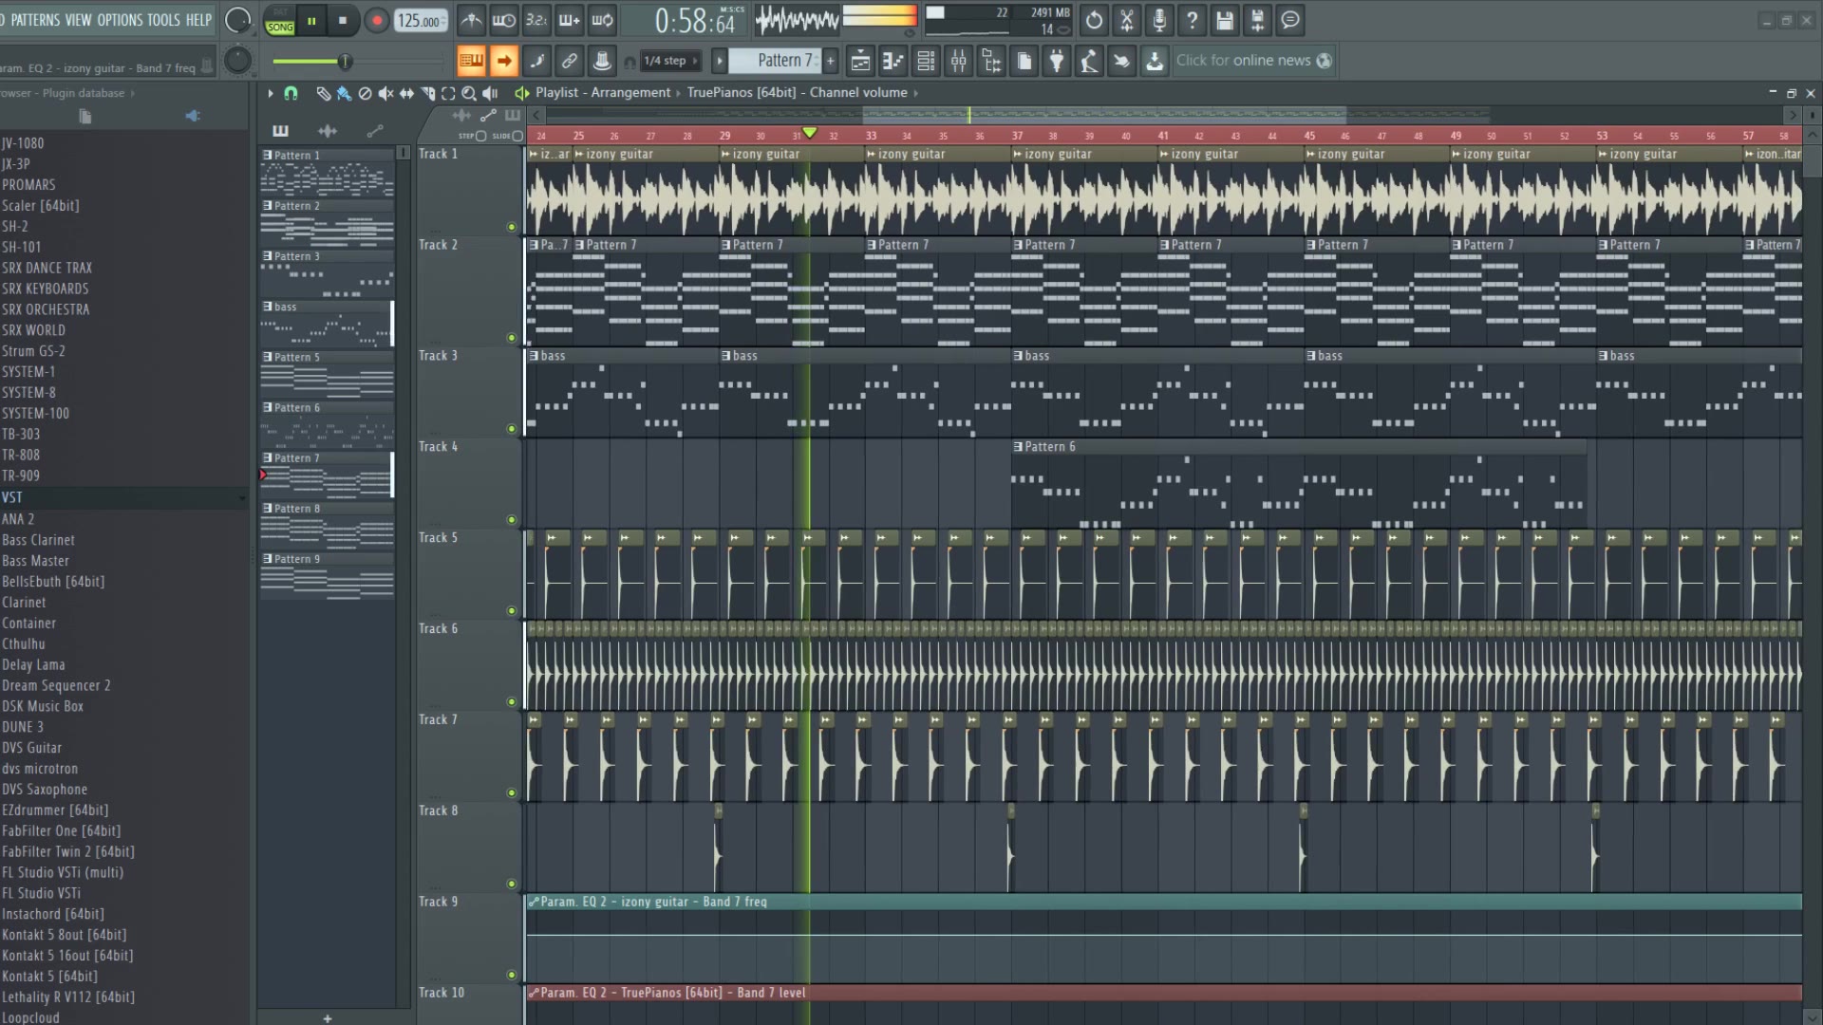The width and height of the screenshot is (1823, 1025).
Task: Toggle the playlist snap magnet
Action: [291, 93]
